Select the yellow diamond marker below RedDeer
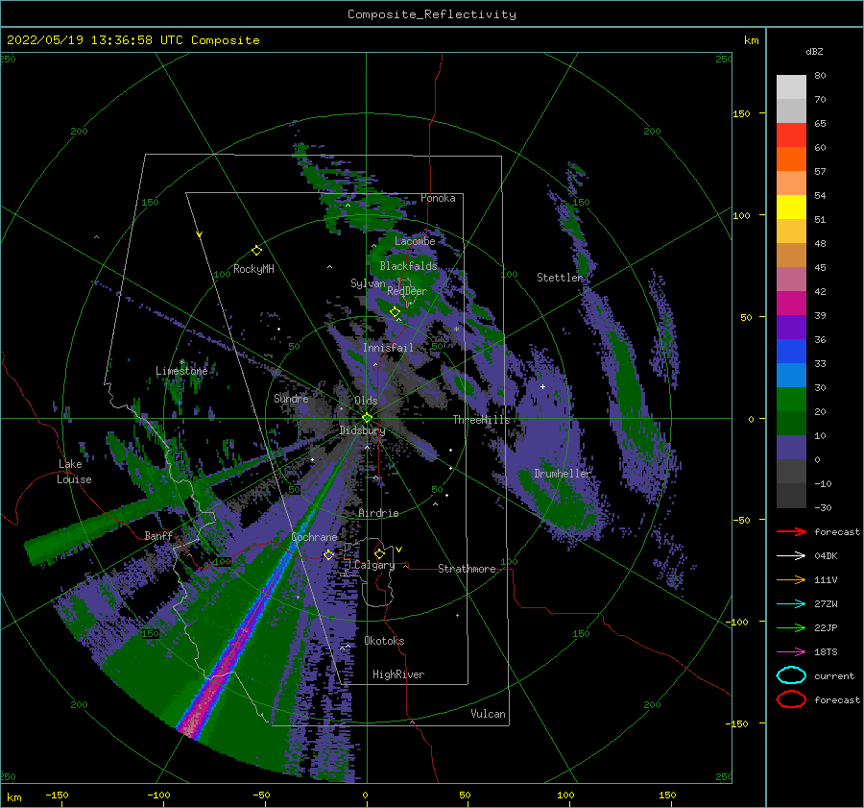 pos(396,312)
